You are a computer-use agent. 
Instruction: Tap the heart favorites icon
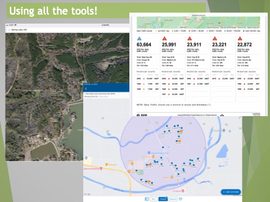click(x=181, y=199)
